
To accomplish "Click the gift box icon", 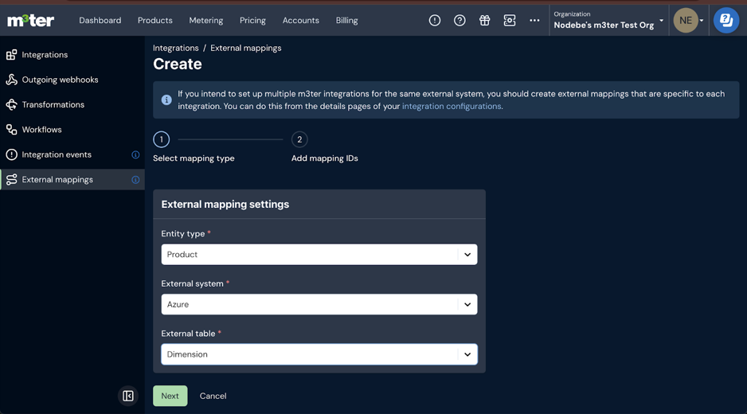I will point(484,21).
